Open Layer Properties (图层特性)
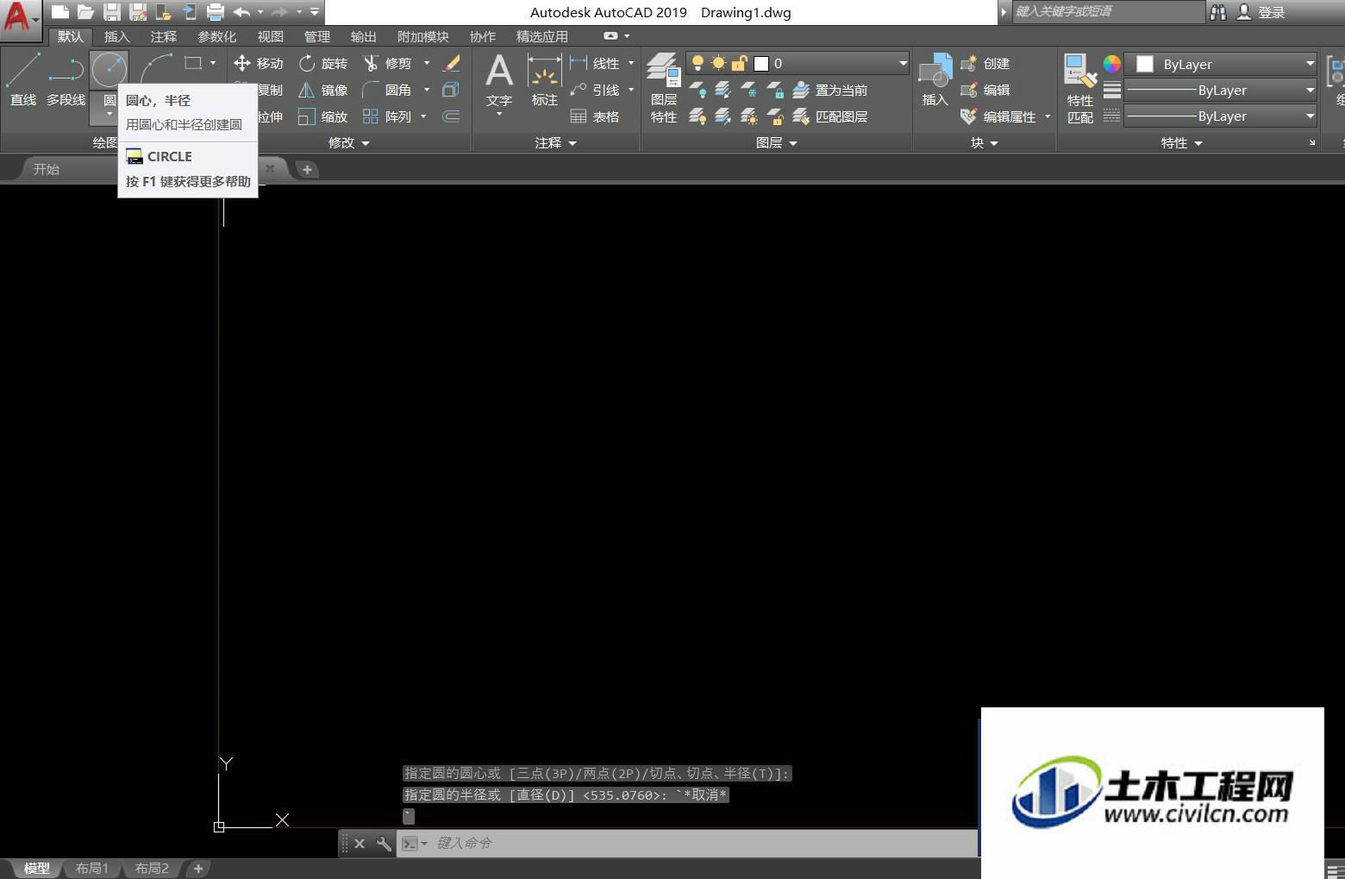This screenshot has height=879, width=1345. point(664,87)
